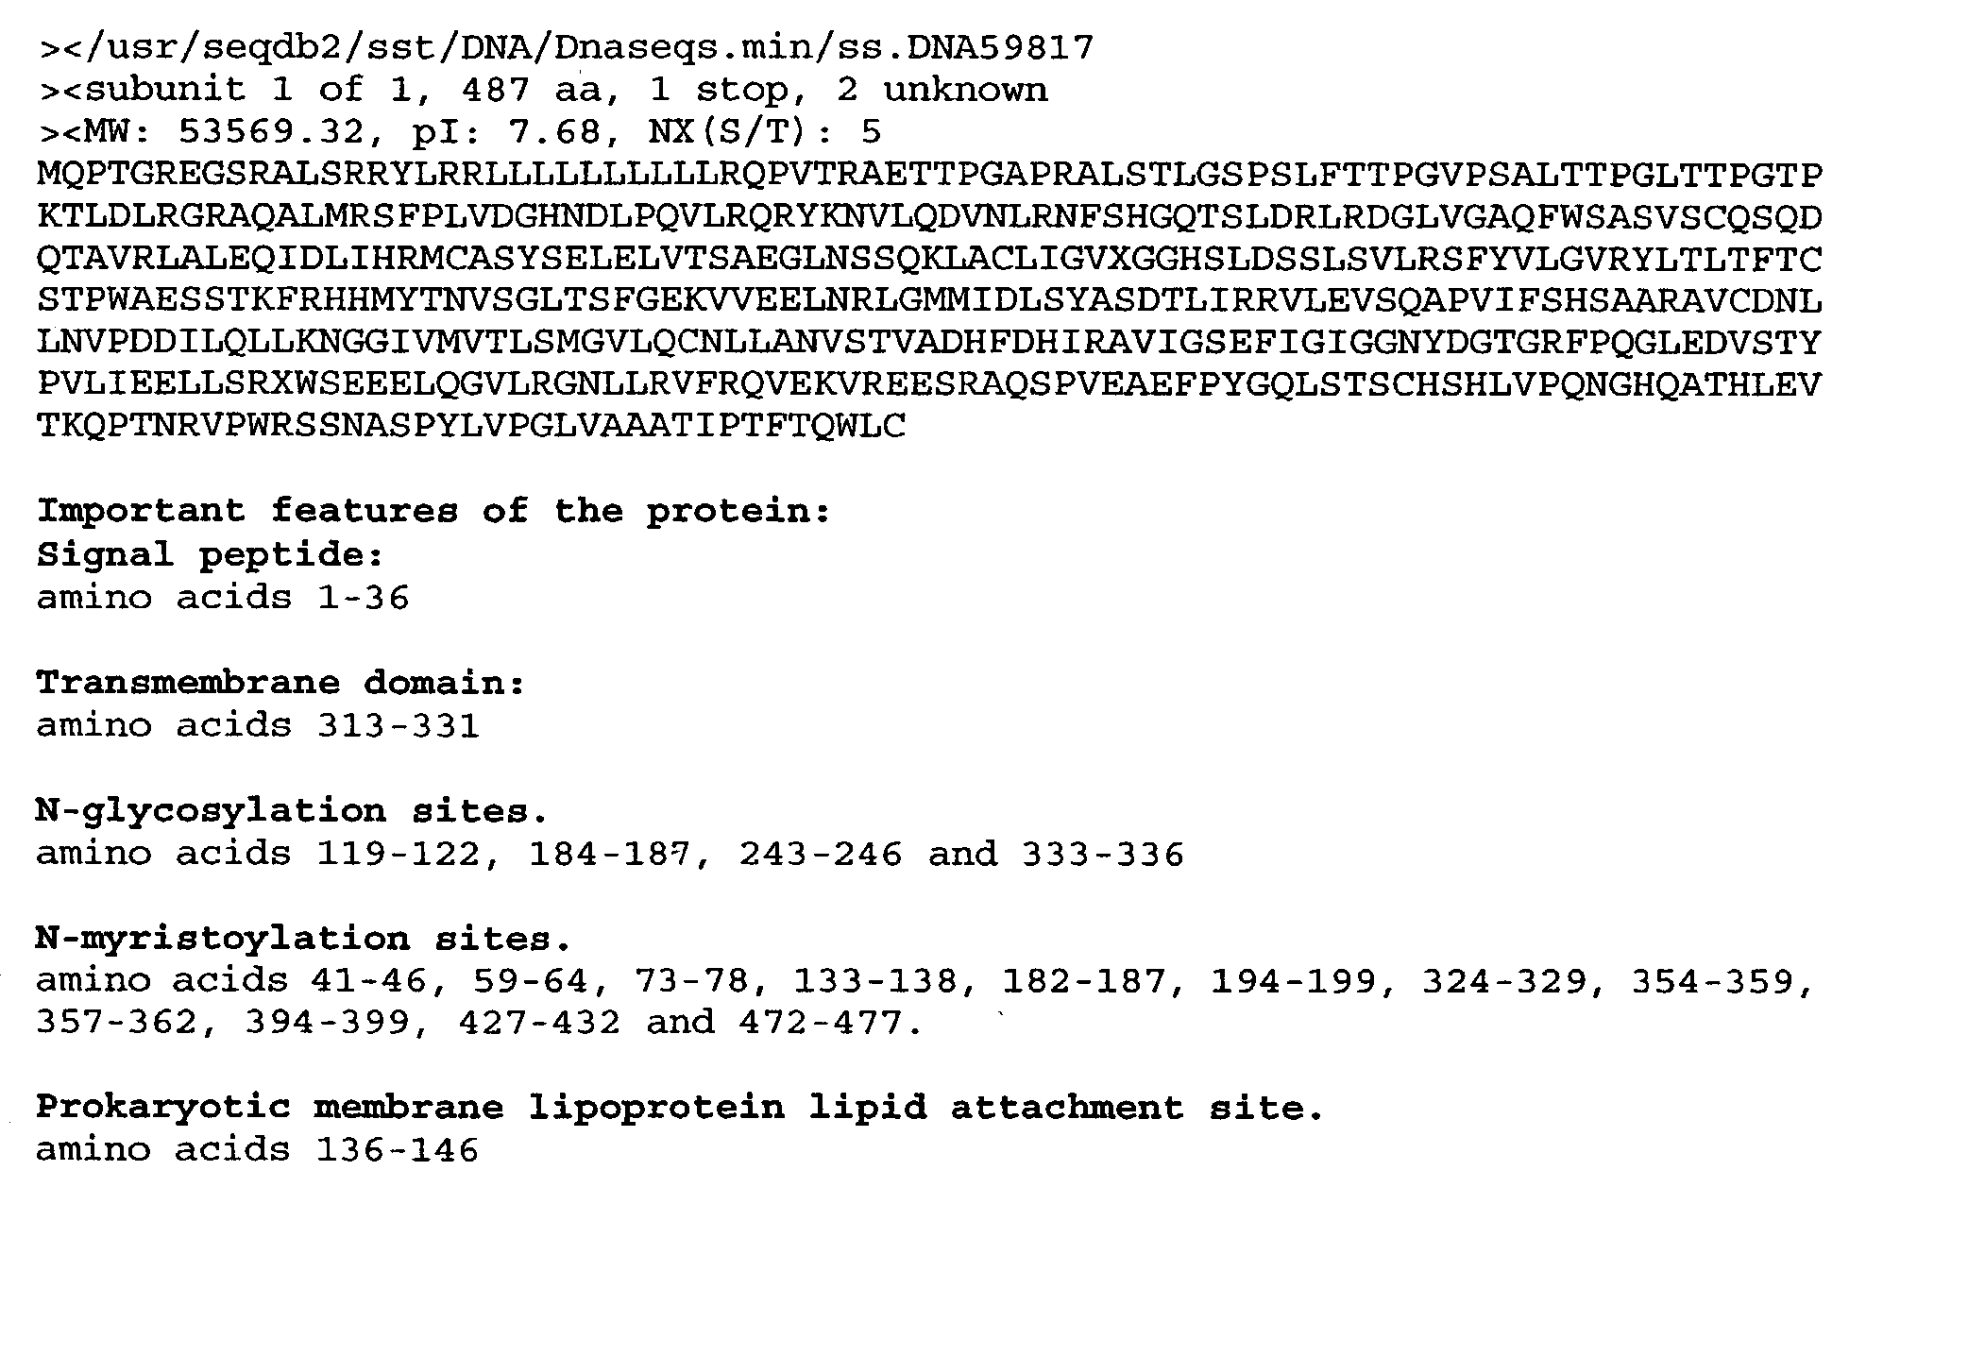The width and height of the screenshot is (1968, 1357).
Task: Click 'amino acids 313-331' text
Action: pyautogui.click(x=258, y=725)
